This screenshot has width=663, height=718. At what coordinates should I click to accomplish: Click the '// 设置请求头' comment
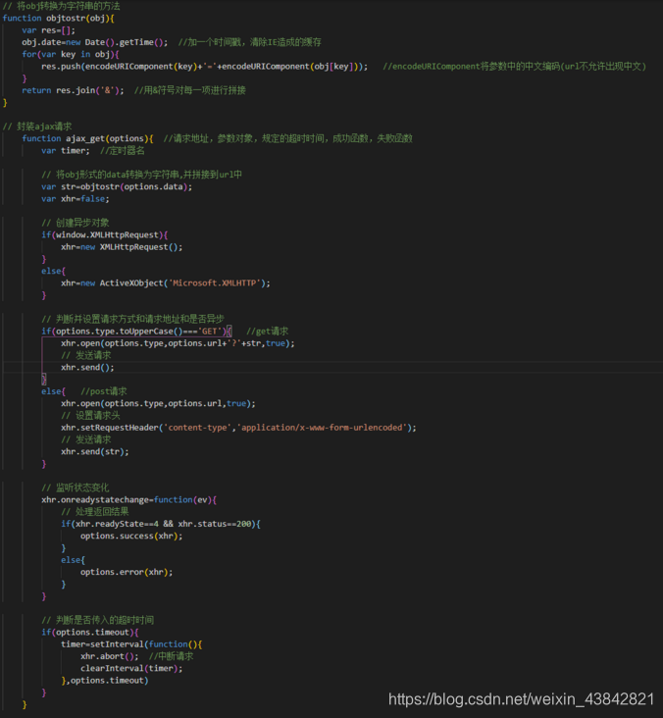[x=90, y=416]
